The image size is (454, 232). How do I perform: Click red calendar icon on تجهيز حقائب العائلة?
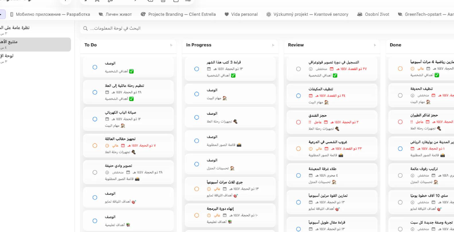tap(123, 146)
